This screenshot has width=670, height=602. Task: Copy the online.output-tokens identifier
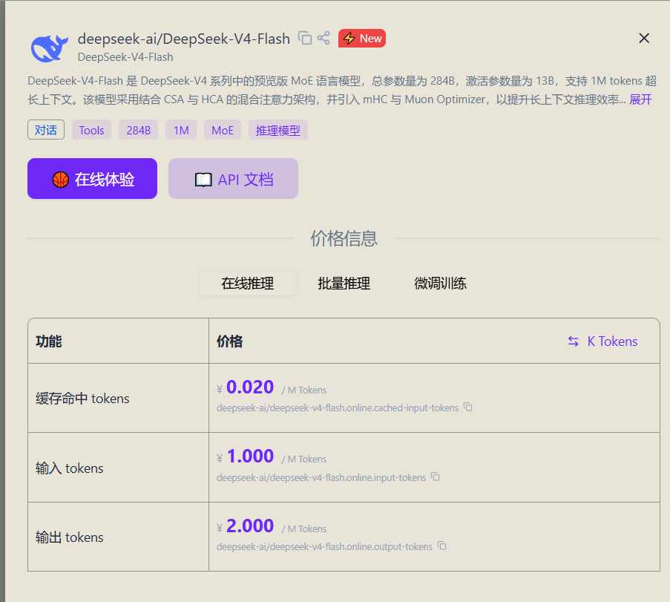[x=442, y=546]
